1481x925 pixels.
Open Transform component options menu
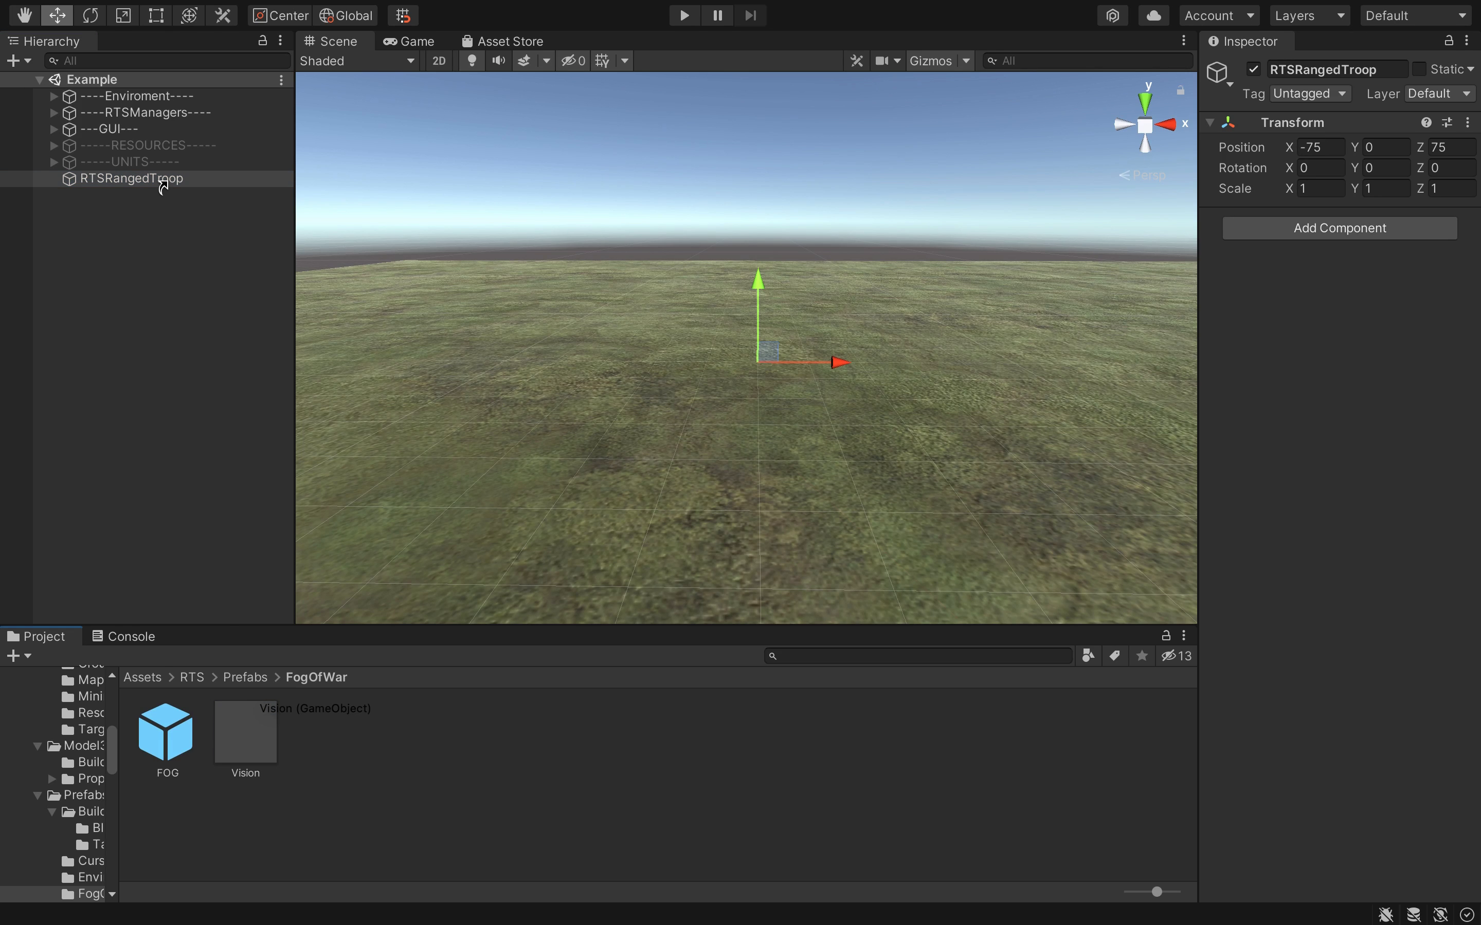click(1468, 122)
